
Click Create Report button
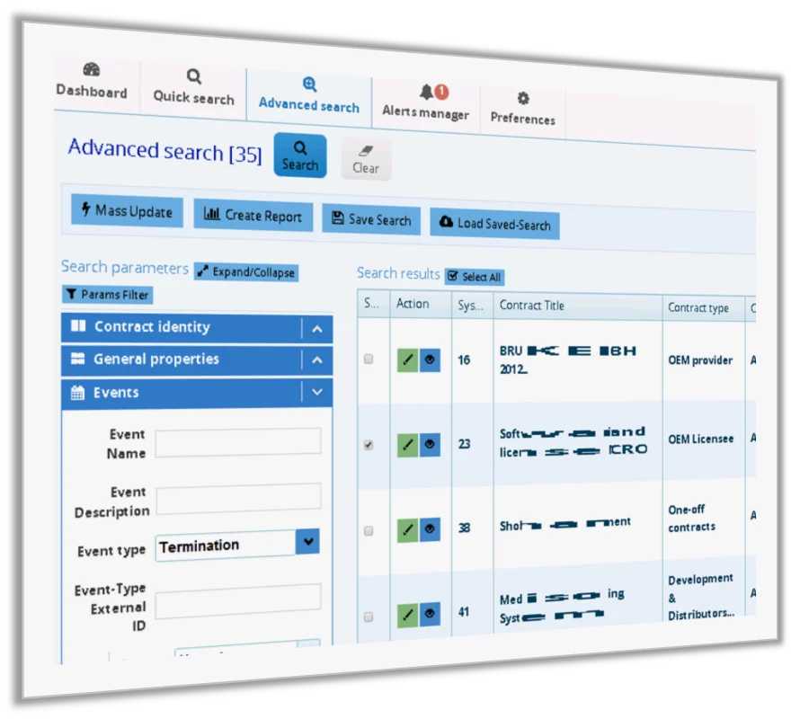(253, 216)
